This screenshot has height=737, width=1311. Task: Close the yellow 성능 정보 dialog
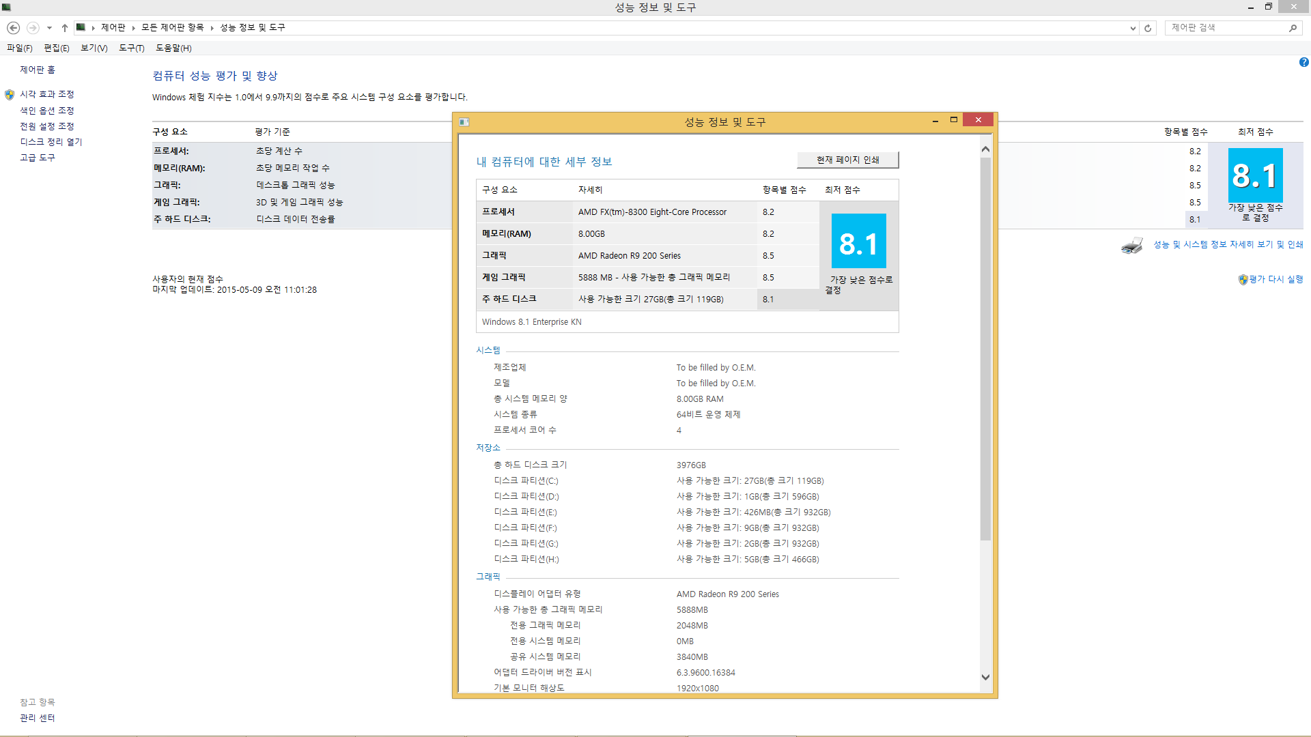pos(978,120)
